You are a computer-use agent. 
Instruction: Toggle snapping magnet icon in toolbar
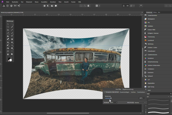pos(131,6)
